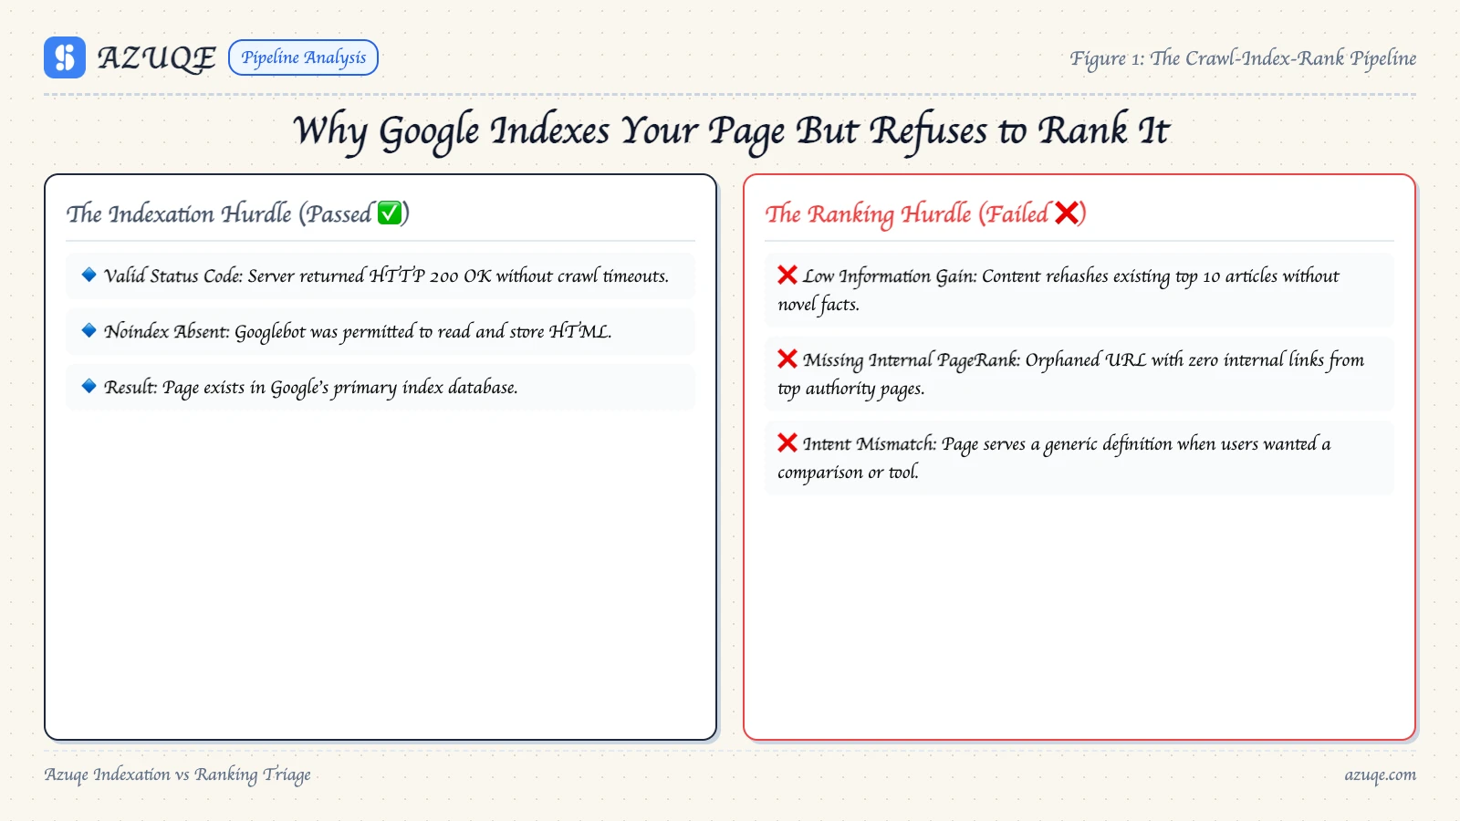Click the diamond bullet before Result
Image resolution: width=1460 pixels, height=821 pixels.
point(89,386)
